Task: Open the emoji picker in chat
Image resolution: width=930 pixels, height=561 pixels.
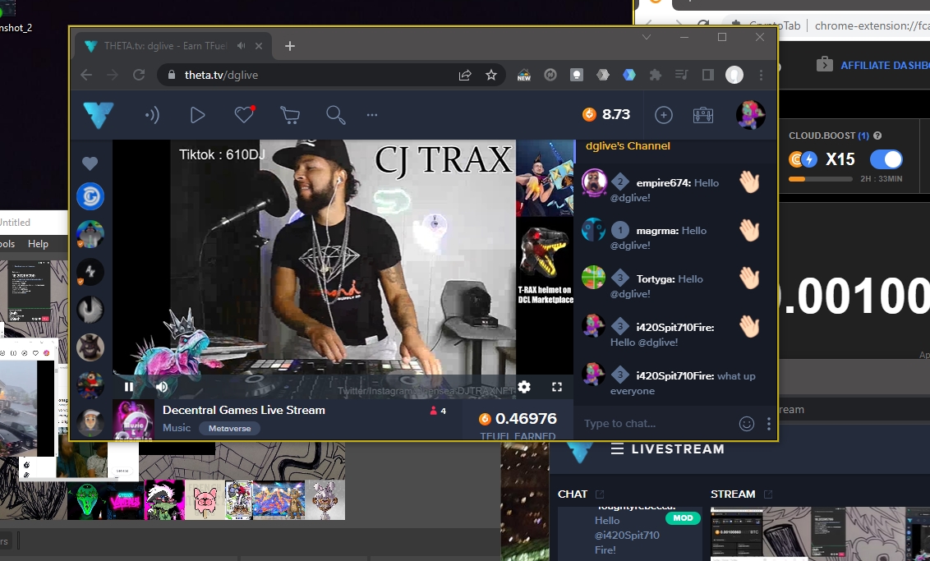Action: 747,423
